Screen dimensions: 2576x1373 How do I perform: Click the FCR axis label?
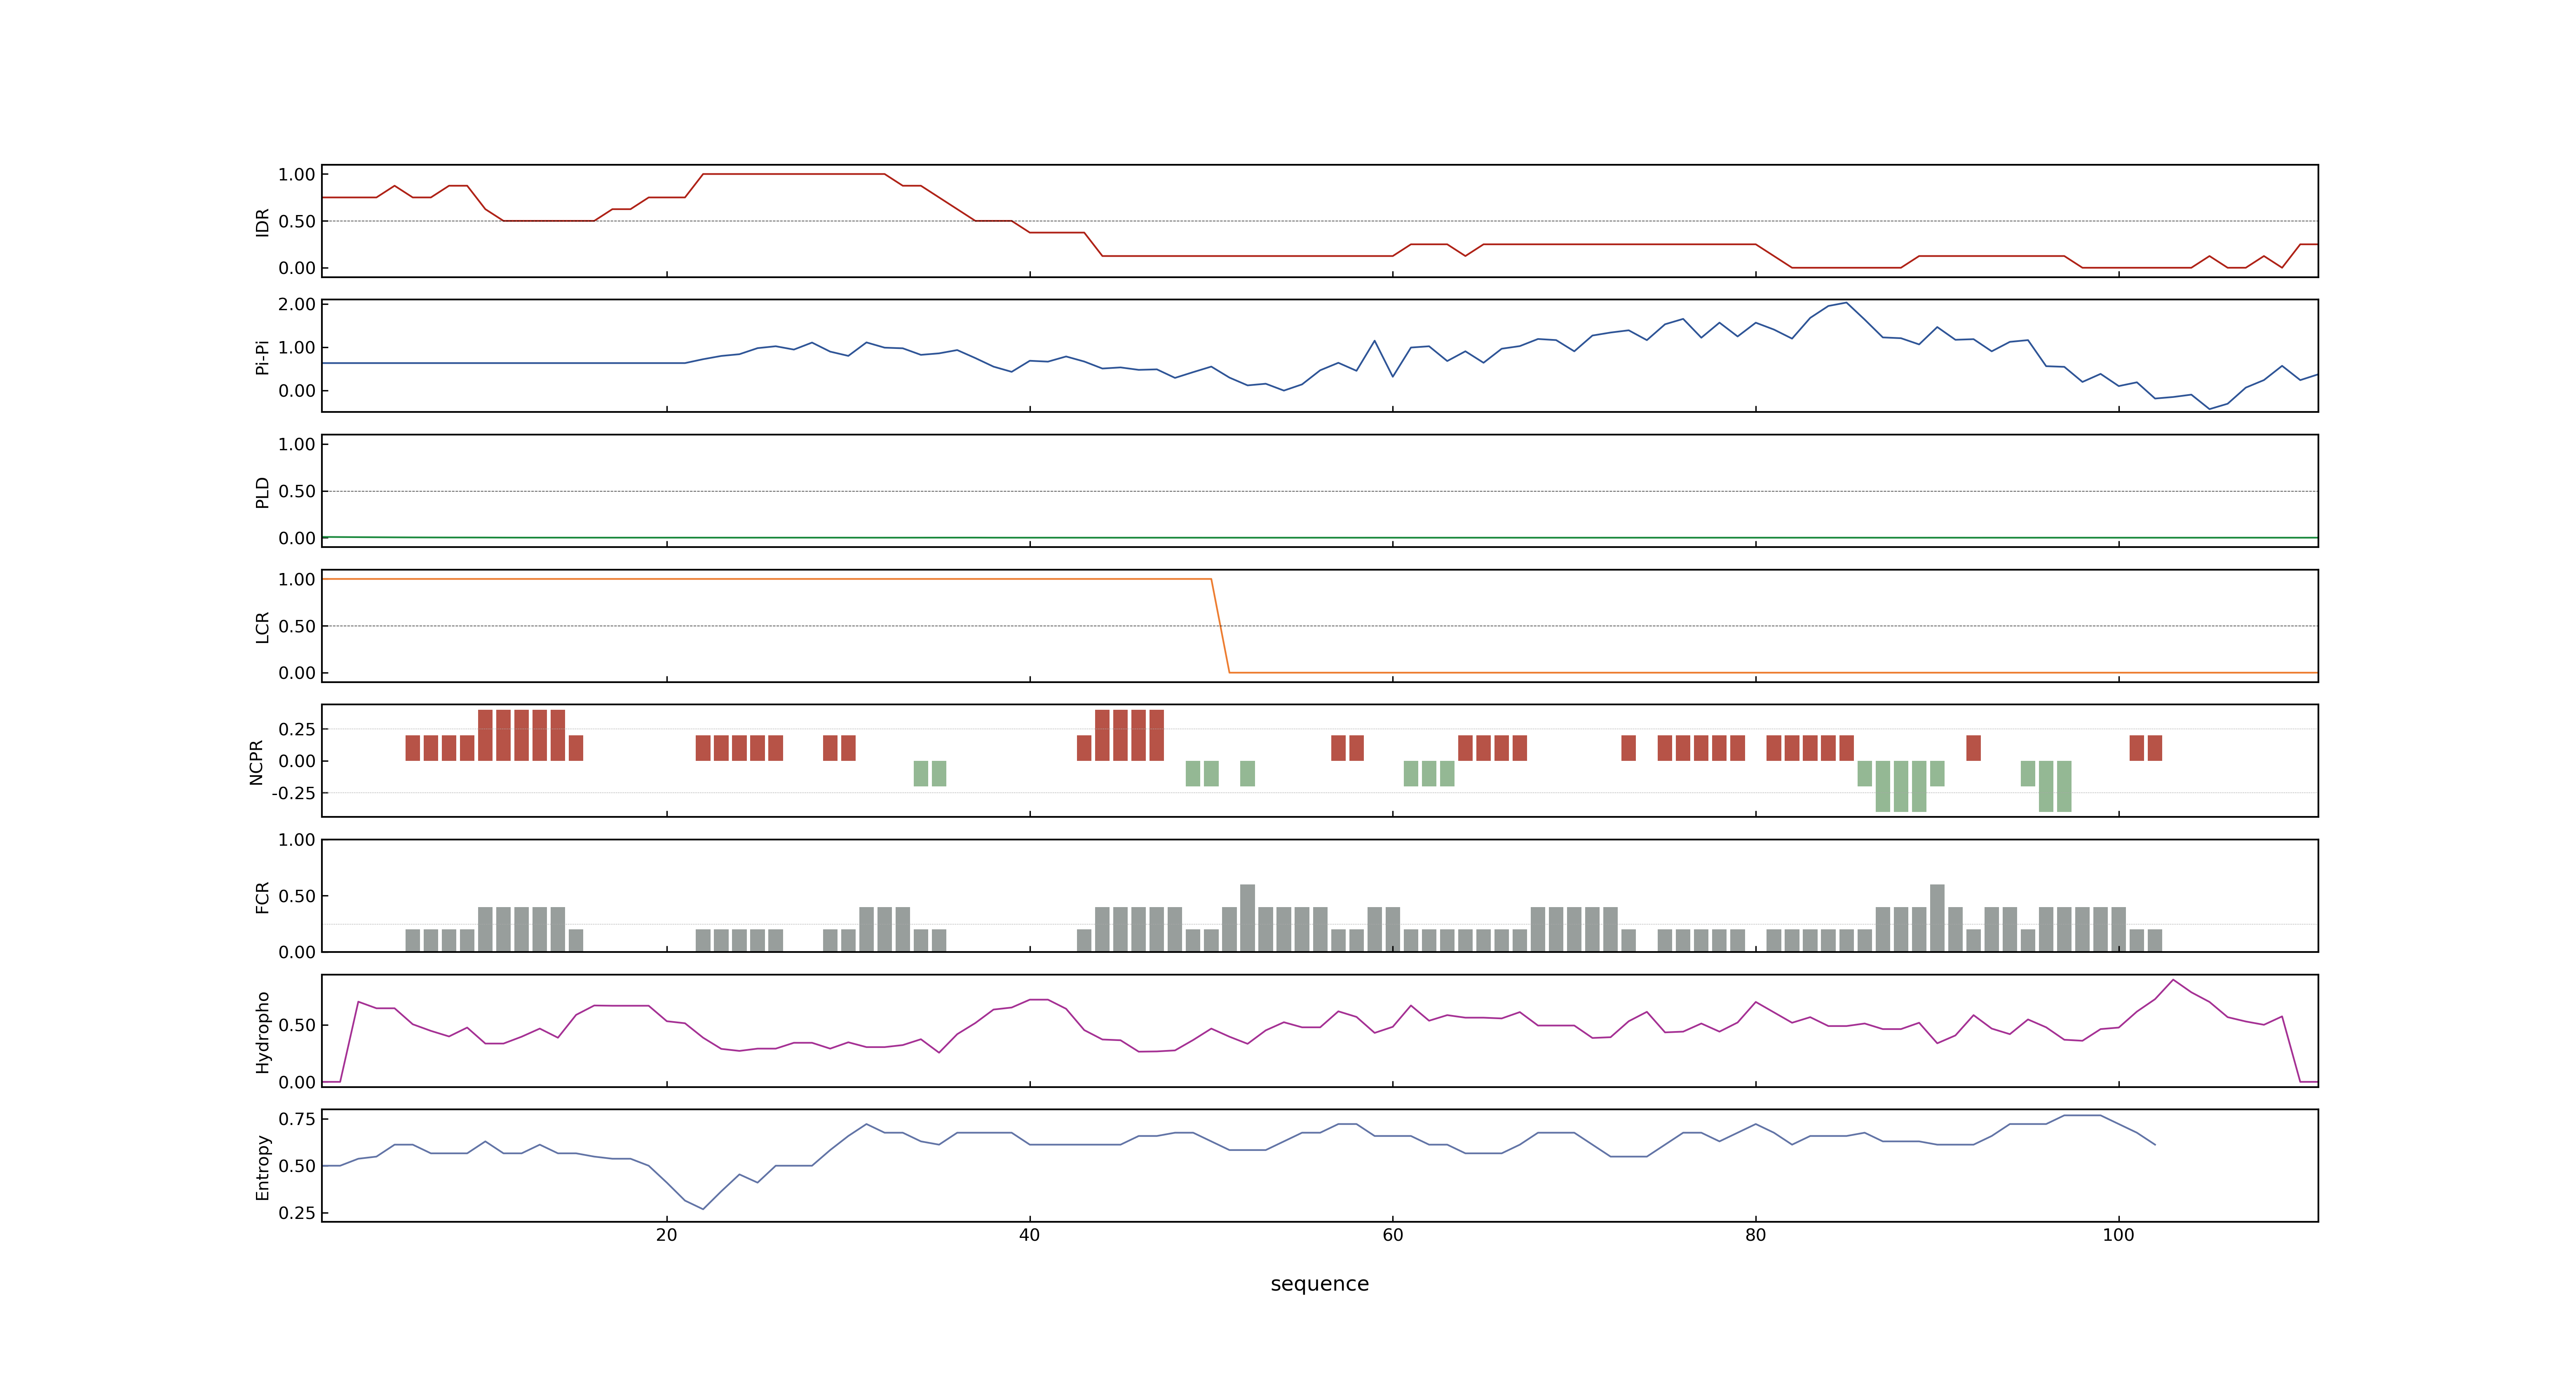[x=262, y=896]
